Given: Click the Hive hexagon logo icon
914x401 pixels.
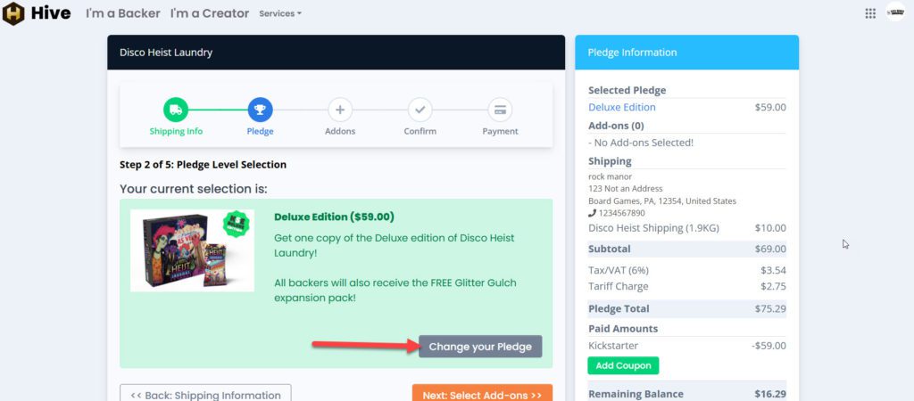Looking at the screenshot, I should 13,13.
